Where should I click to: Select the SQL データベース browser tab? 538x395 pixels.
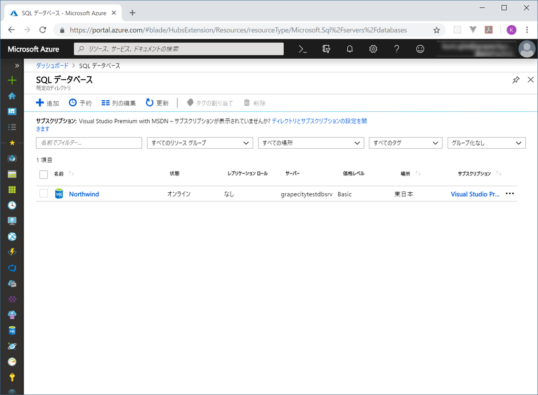tap(64, 13)
